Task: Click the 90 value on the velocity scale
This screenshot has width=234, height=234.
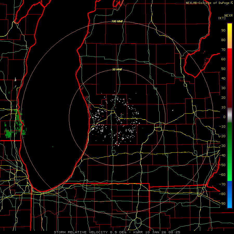Action: tap(223, 30)
